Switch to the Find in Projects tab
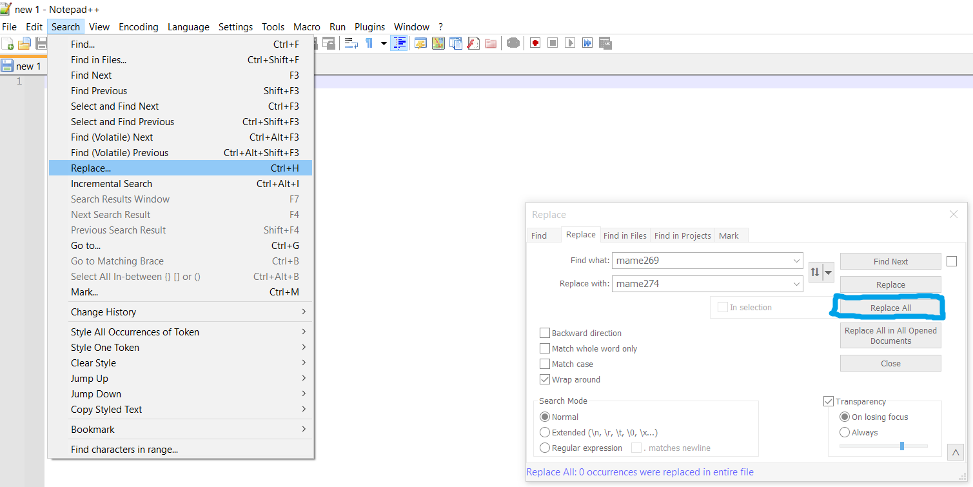The width and height of the screenshot is (973, 487). pyautogui.click(x=682, y=235)
